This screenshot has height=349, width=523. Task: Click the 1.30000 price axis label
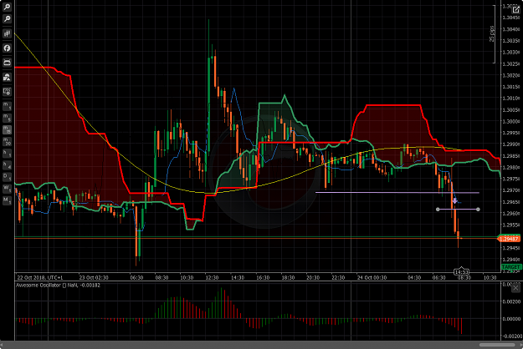click(511, 121)
